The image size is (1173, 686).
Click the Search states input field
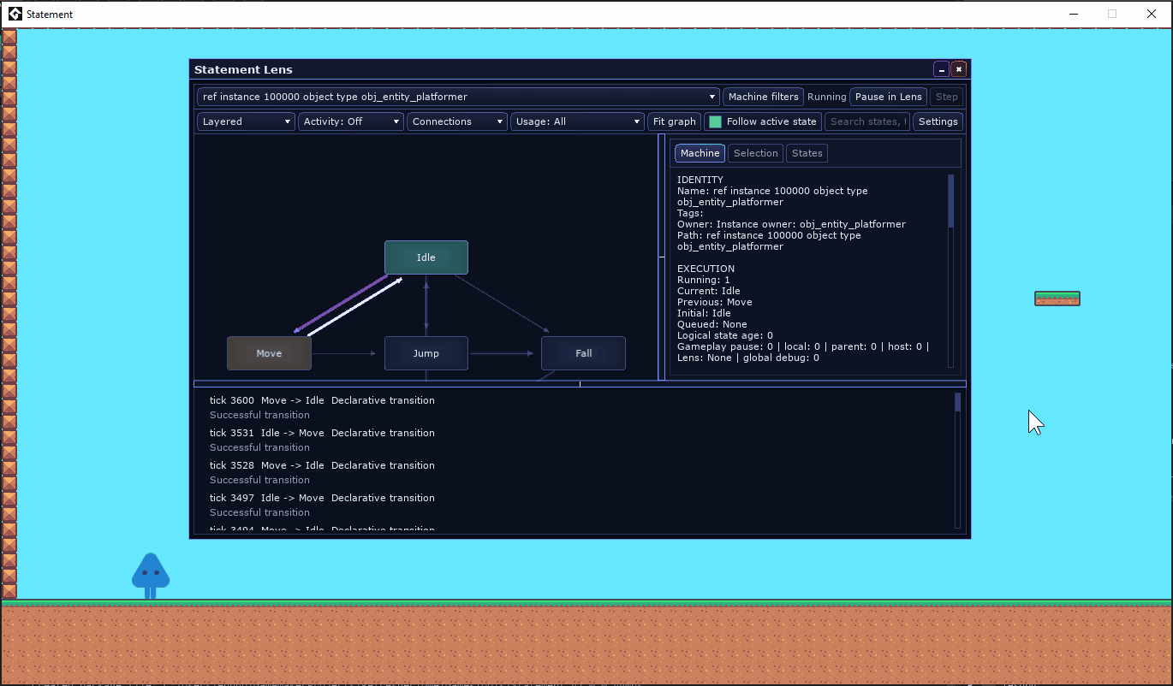[867, 121]
